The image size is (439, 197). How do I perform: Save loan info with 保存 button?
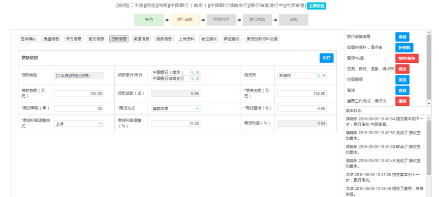[x=326, y=58]
